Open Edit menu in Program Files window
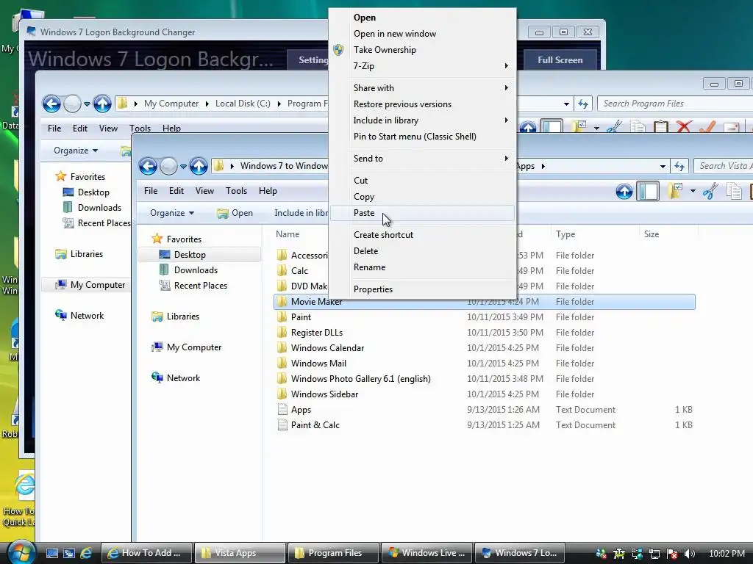 coord(79,129)
